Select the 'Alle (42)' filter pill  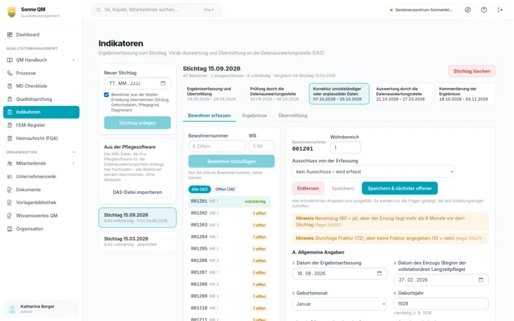point(199,189)
